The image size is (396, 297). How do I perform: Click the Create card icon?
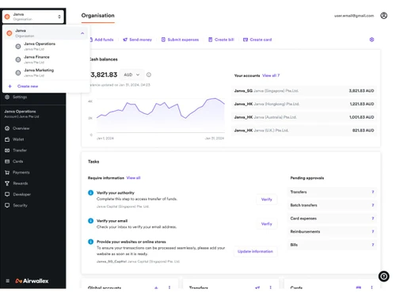pos(246,40)
